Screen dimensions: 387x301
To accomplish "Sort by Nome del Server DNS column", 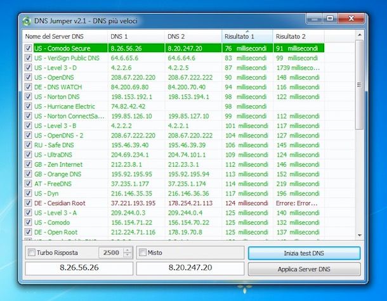I will [x=65, y=37].
